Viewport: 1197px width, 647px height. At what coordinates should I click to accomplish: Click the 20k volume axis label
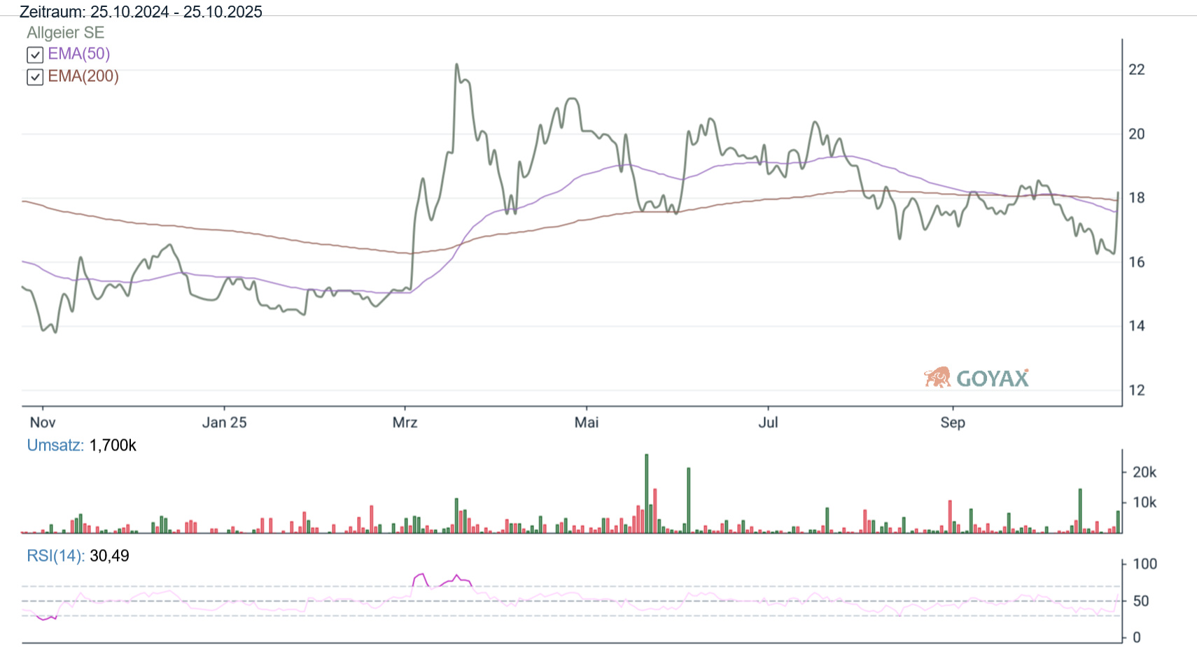pyautogui.click(x=1144, y=472)
